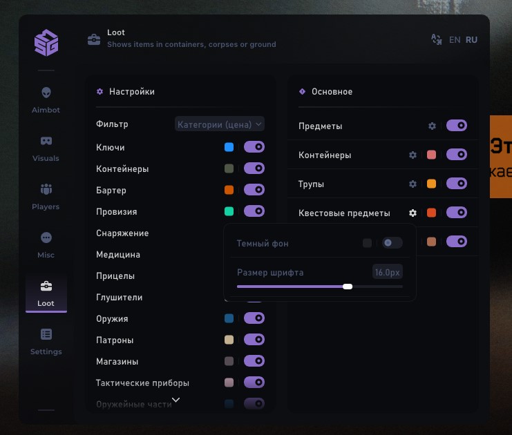Disable the Патроны category switch
Viewport: 512px width, 435px height.
[x=254, y=340]
